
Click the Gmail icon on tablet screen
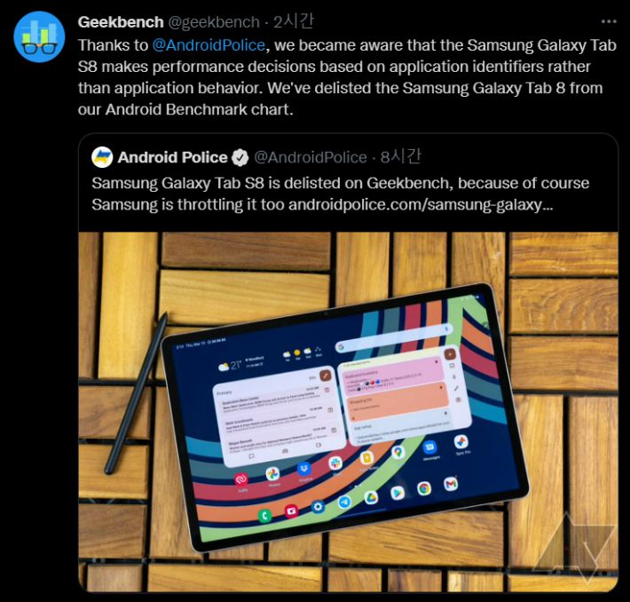[x=451, y=483]
